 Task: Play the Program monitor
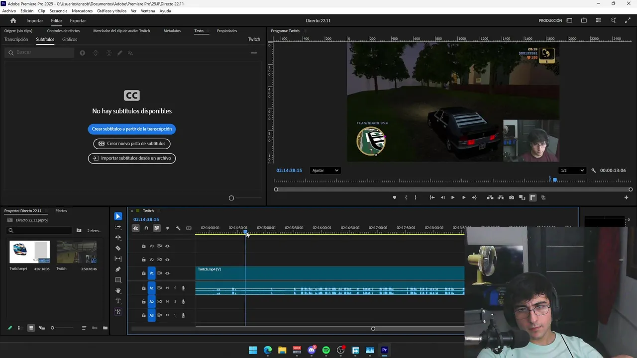453,197
